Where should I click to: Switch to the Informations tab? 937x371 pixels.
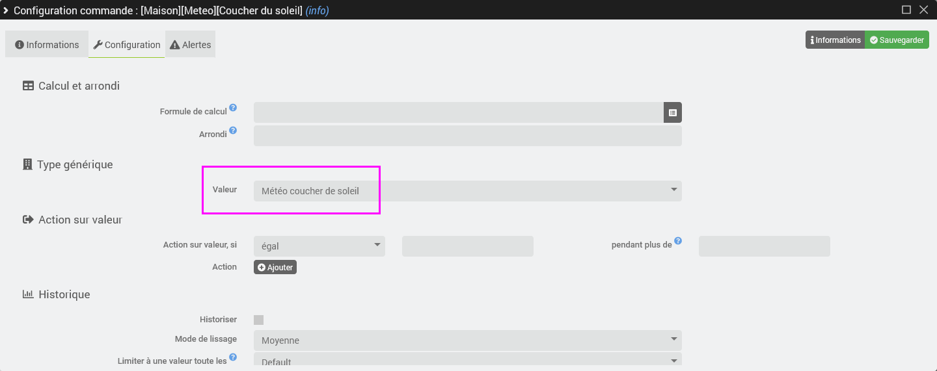click(47, 45)
